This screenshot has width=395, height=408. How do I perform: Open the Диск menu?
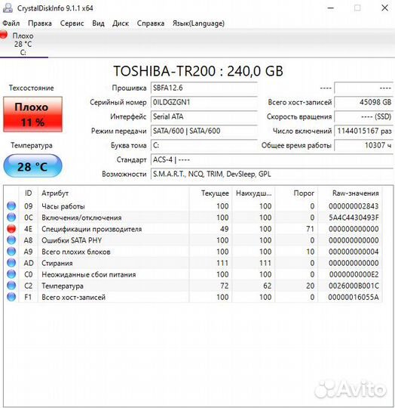(121, 23)
